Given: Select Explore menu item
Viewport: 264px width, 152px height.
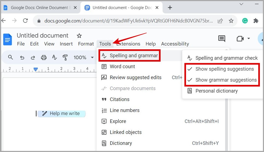Looking at the screenshot, I should pyautogui.click(x=161, y=121).
